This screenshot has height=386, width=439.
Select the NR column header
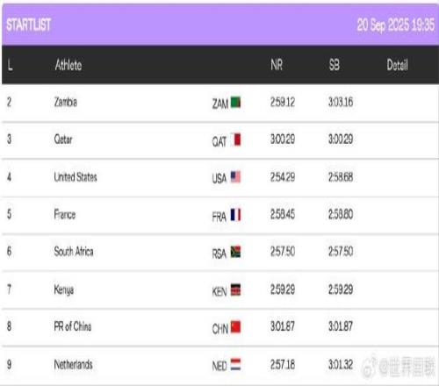coord(277,65)
